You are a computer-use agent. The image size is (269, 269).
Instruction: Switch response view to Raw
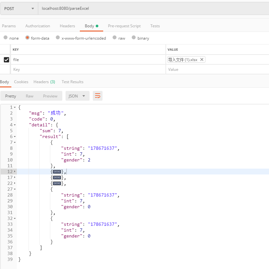(30, 96)
